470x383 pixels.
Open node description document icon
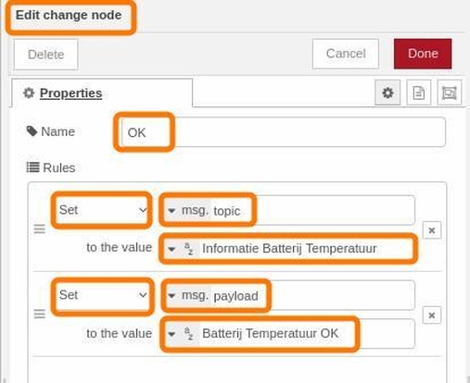(419, 93)
